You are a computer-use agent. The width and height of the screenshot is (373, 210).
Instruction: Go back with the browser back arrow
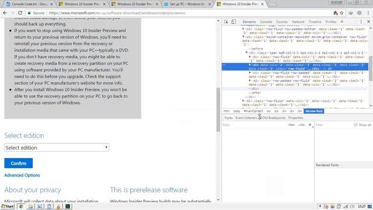[5, 13]
